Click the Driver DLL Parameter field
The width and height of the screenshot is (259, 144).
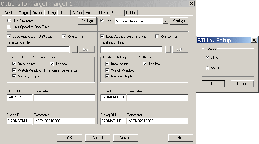[157, 97]
